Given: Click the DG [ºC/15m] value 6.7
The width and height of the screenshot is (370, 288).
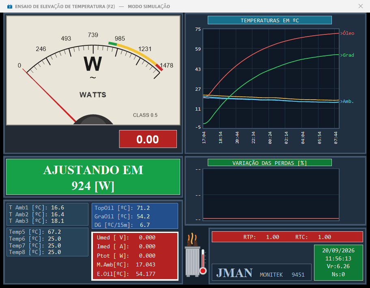Looking at the screenshot, I should [x=145, y=225].
